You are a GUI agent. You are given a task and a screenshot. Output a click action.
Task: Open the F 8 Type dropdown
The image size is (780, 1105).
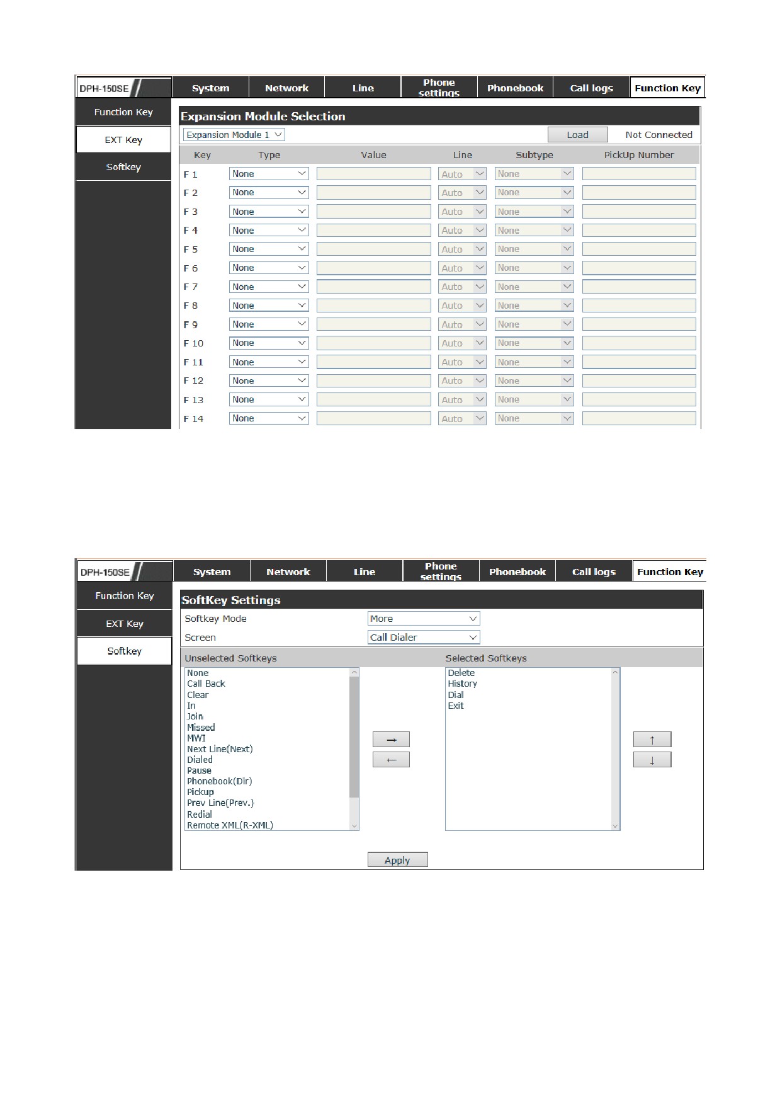point(269,306)
